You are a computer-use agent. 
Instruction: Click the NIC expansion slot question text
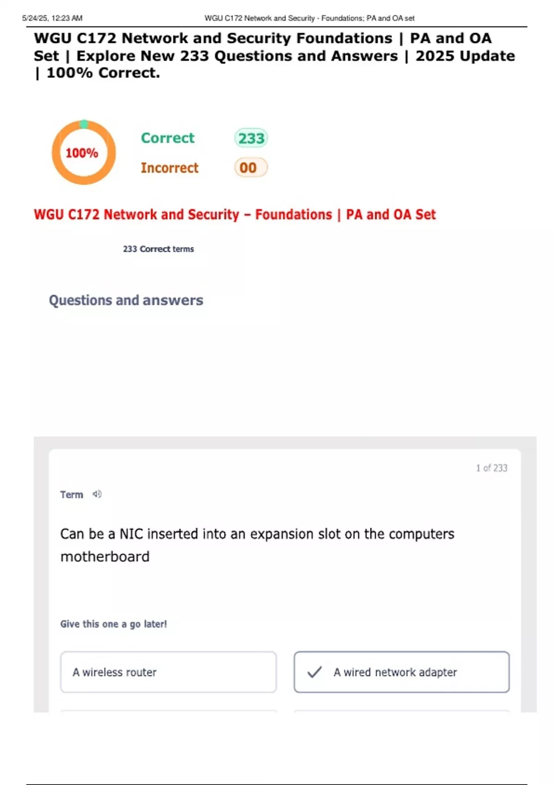click(257, 545)
